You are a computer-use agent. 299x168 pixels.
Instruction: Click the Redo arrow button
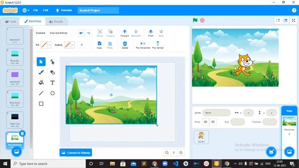point(88,33)
